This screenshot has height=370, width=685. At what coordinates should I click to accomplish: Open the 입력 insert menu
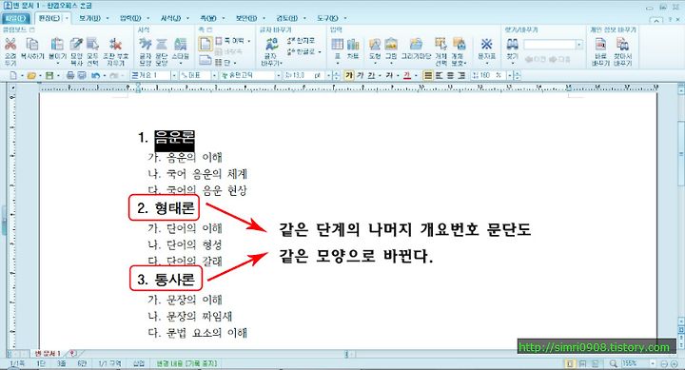click(130, 18)
